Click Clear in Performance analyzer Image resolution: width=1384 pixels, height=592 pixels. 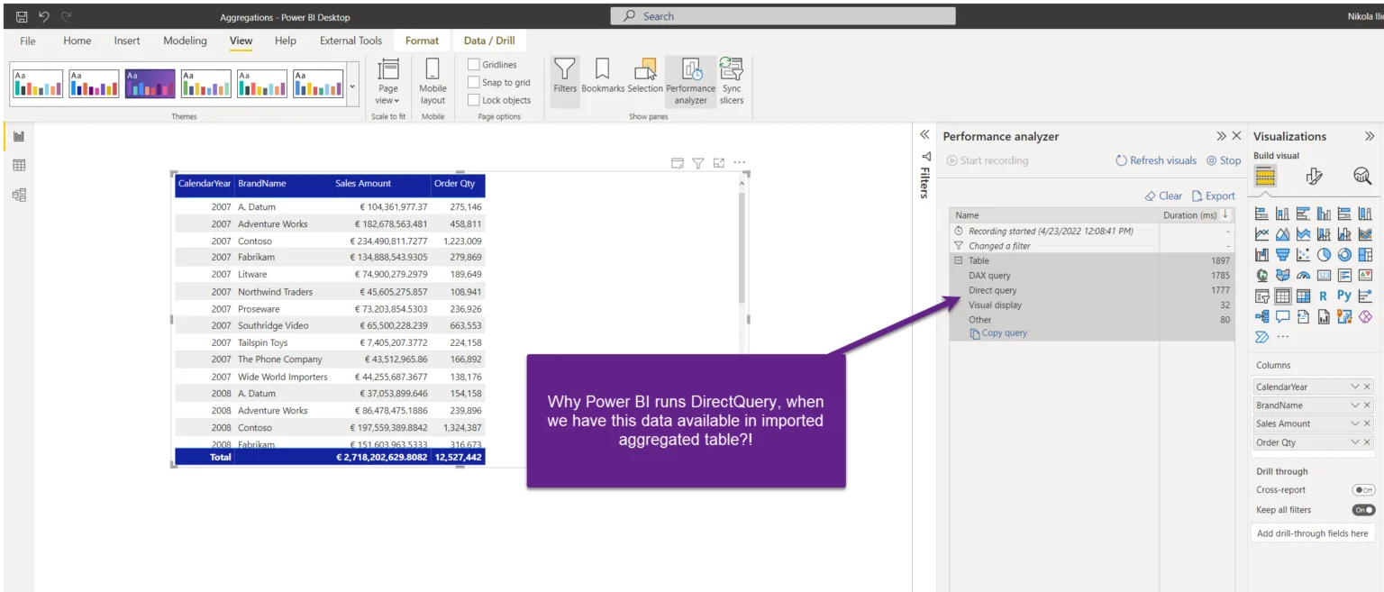(x=1163, y=196)
